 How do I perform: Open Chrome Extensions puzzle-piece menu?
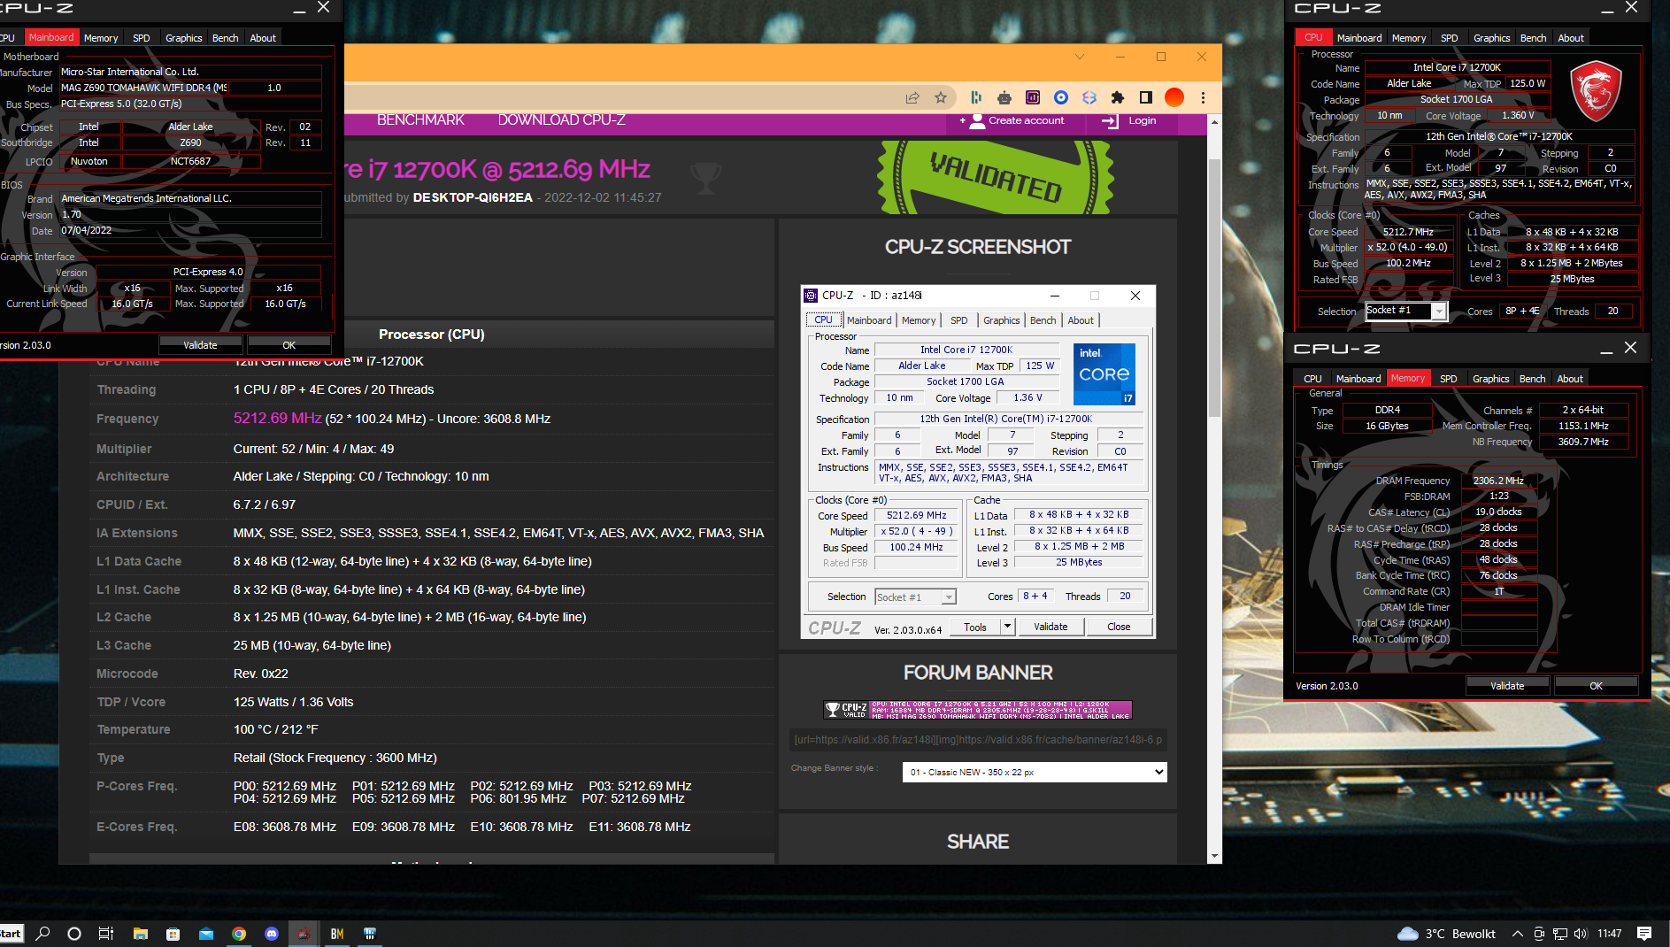(1118, 97)
